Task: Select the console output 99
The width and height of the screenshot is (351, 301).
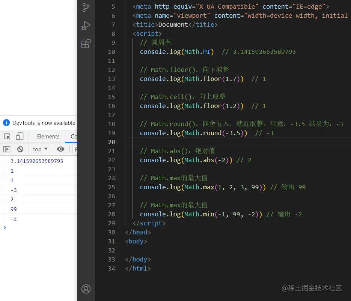Action: (14, 209)
